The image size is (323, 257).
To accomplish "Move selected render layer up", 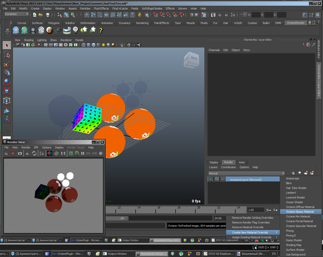I will point(293,173).
